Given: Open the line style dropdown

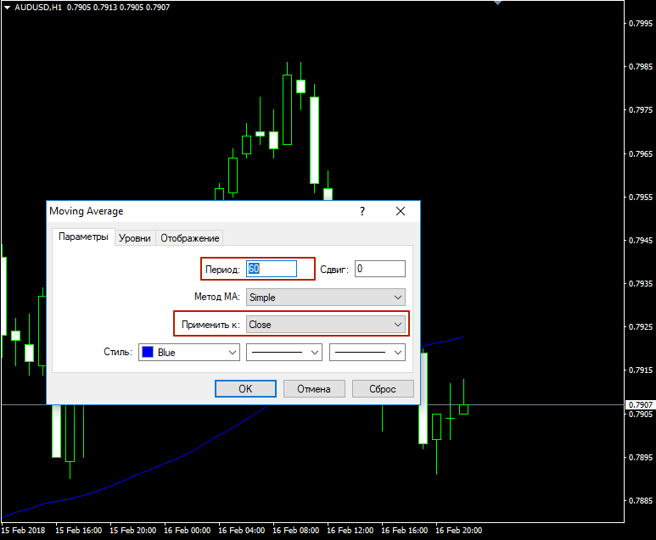Looking at the screenshot, I should 284,352.
